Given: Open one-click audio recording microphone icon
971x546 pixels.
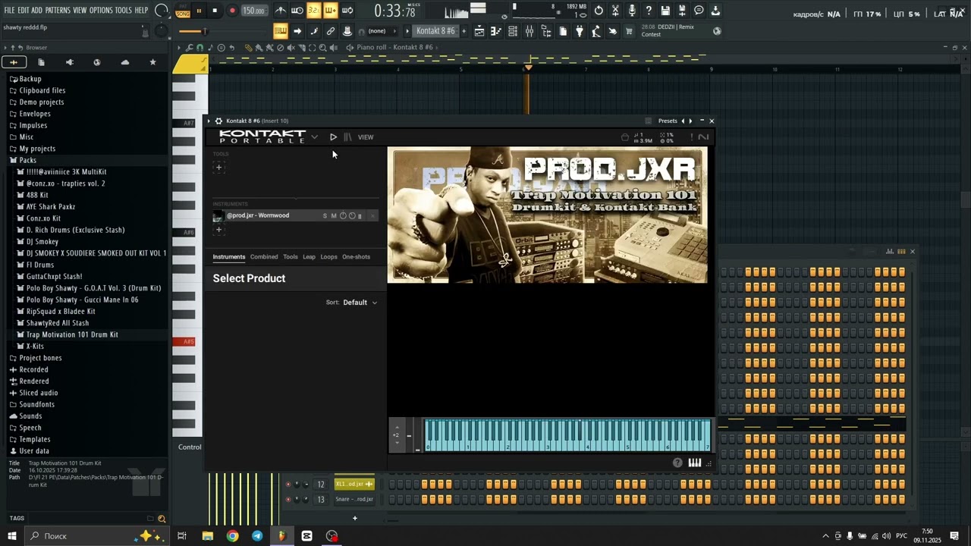Looking at the screenshot, I should [x=632, y=11].
